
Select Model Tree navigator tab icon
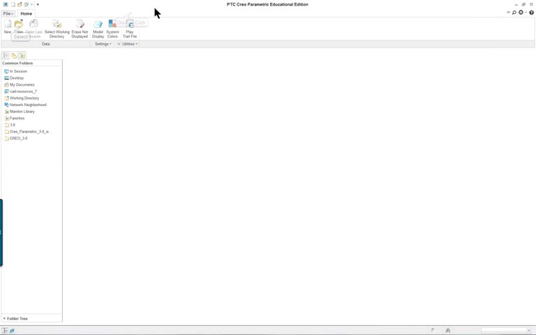[6, 55]
